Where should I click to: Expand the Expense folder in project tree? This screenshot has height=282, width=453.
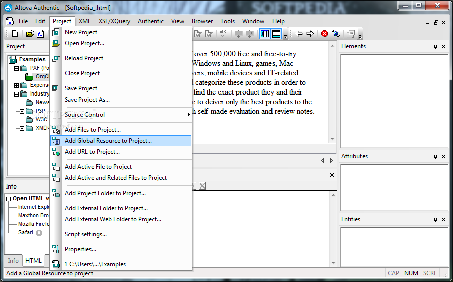[16, 85]
